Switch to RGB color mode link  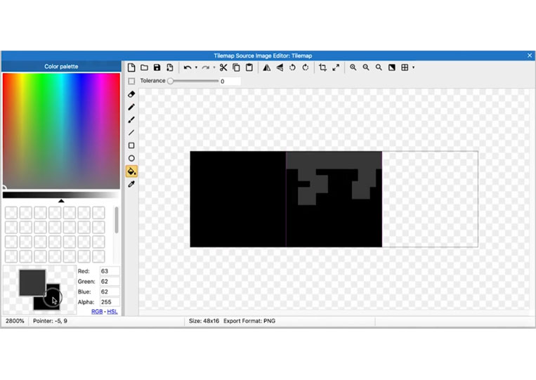point(97,312)
